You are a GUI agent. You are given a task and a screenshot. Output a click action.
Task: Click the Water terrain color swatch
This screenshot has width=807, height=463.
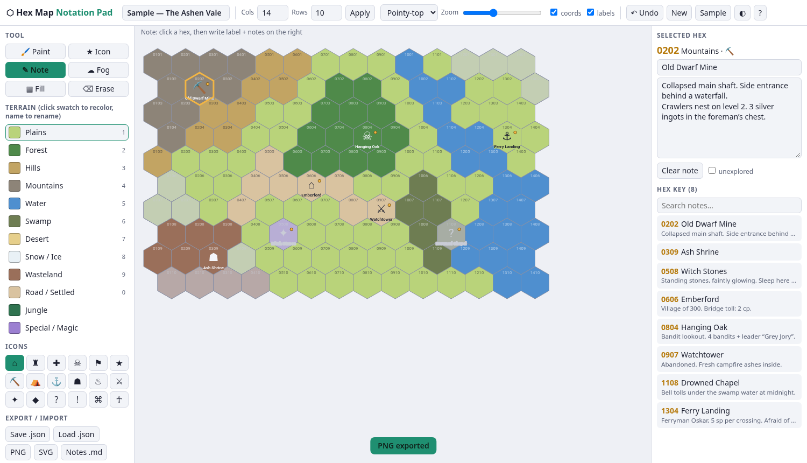(x=15, y=204)
